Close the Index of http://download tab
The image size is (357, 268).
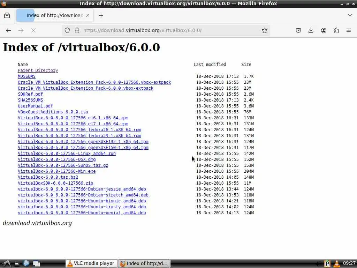pos(88,15)
